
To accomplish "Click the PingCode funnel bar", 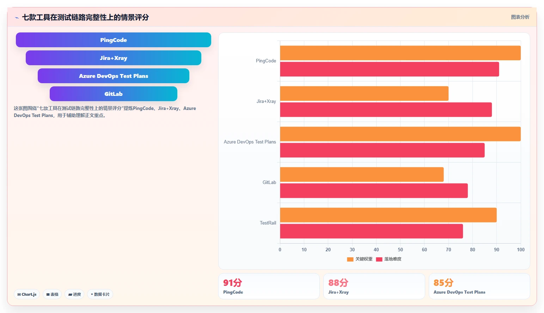I will click(x=114, y=40).
